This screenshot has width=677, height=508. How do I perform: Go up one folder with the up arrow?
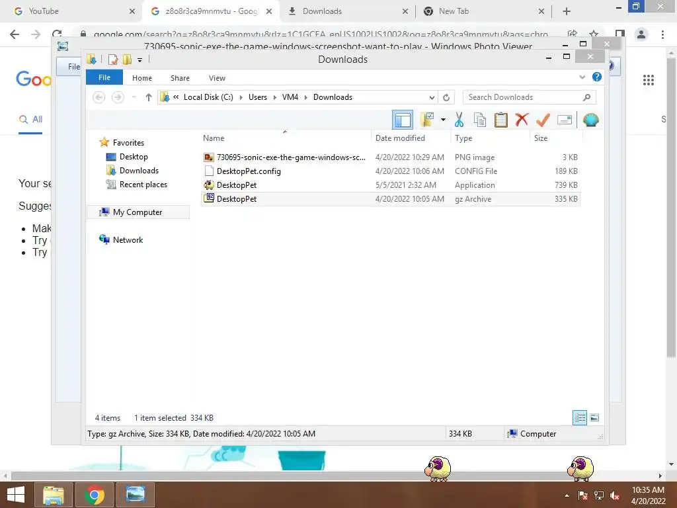[x=149, y=97]
